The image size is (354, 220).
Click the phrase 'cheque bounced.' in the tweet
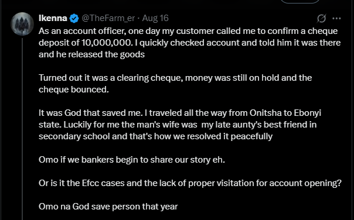[74, 90]
